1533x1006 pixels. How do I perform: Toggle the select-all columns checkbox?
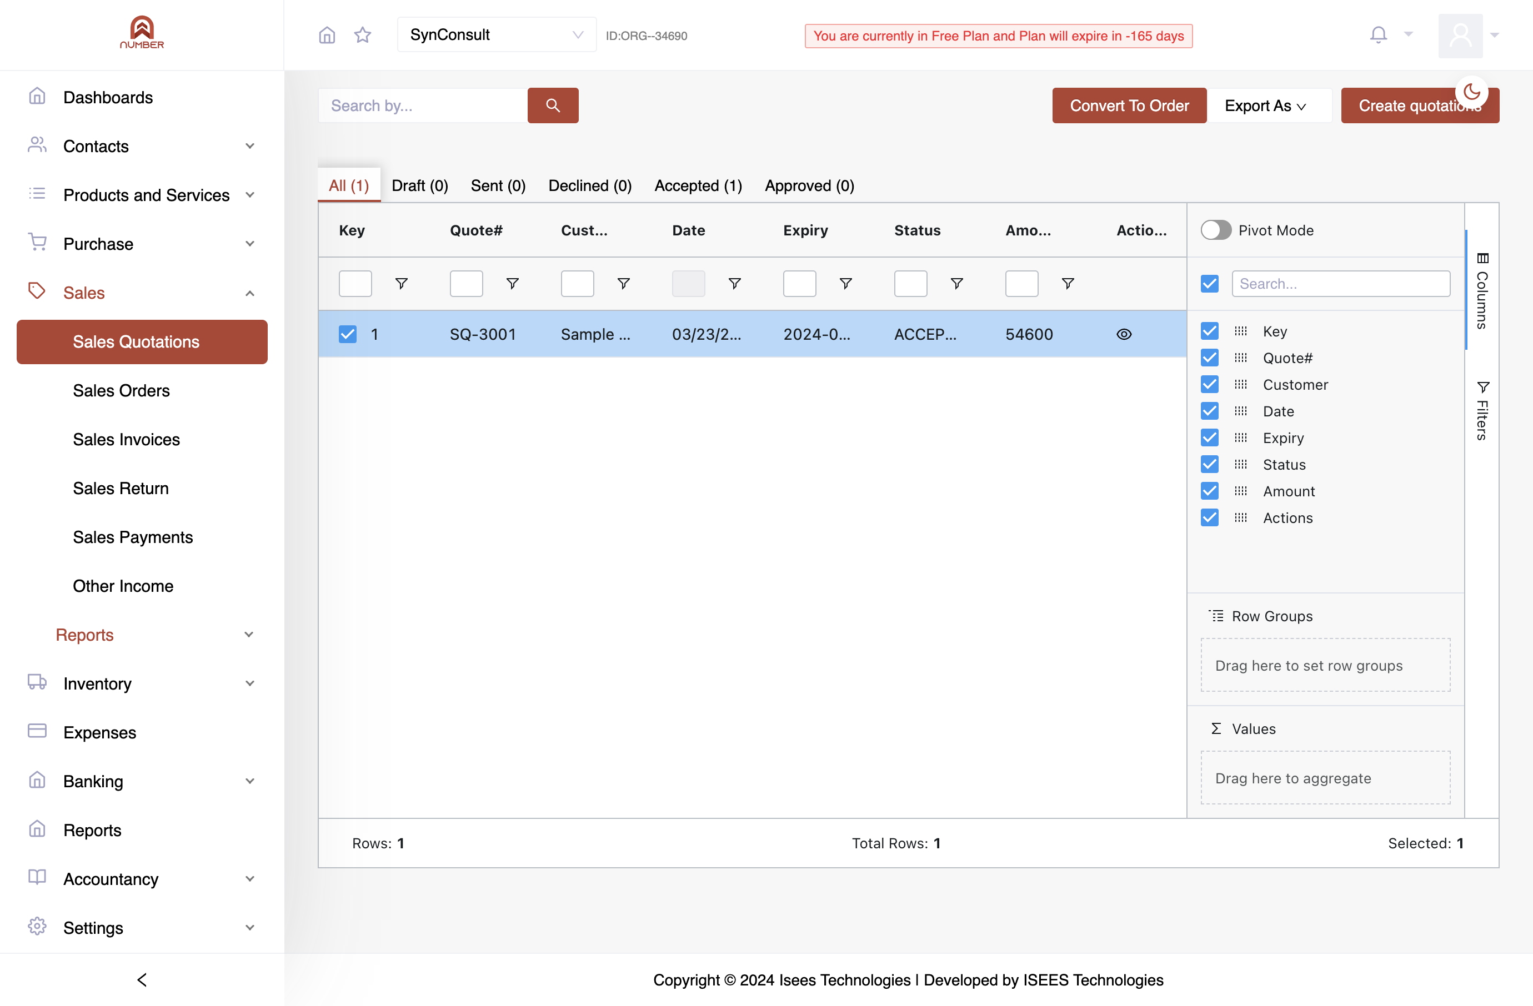click(x=1209, y=283)
